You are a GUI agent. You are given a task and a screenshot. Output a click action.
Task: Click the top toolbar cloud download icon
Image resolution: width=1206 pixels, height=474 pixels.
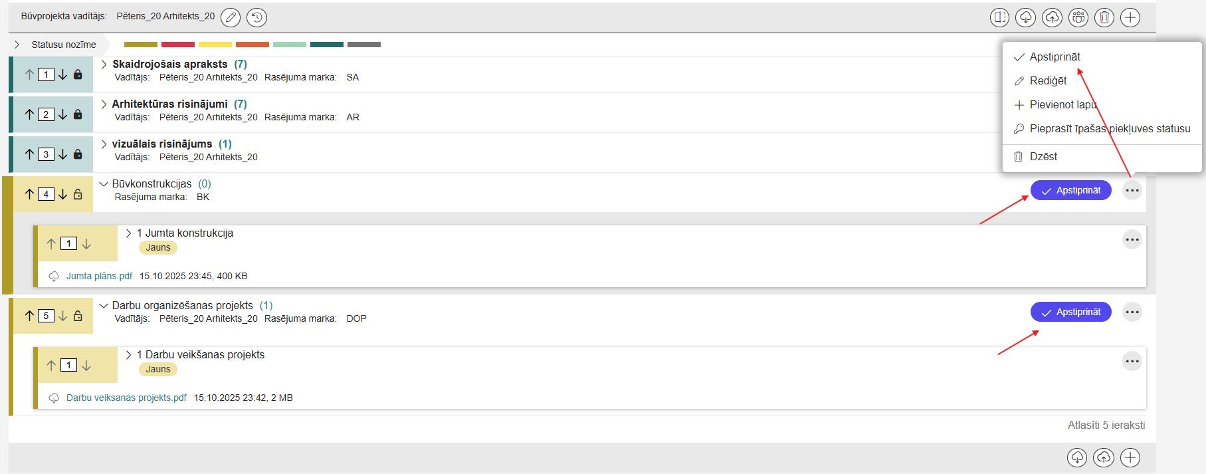1025,17
